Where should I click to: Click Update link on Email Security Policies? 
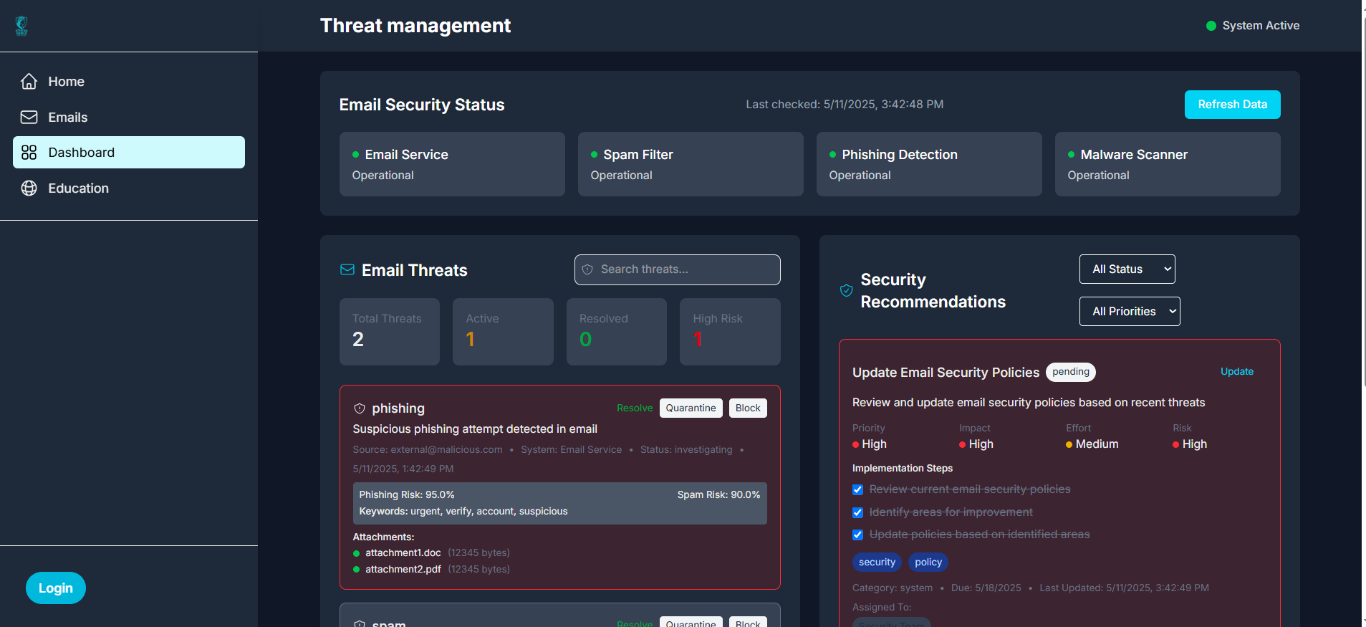tap(1236, 371)
